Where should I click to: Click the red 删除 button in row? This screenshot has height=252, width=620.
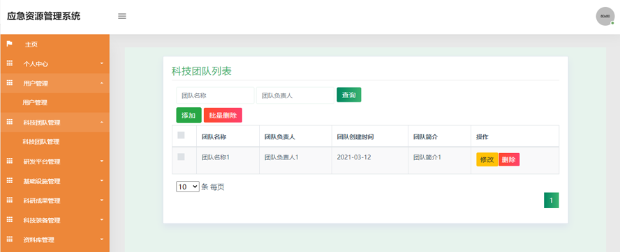(x=509, y=159)
